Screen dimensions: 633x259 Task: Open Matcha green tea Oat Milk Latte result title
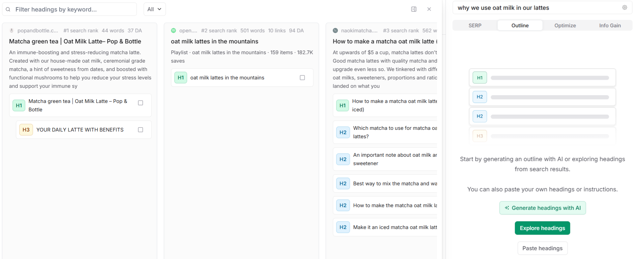coord(75,41)
